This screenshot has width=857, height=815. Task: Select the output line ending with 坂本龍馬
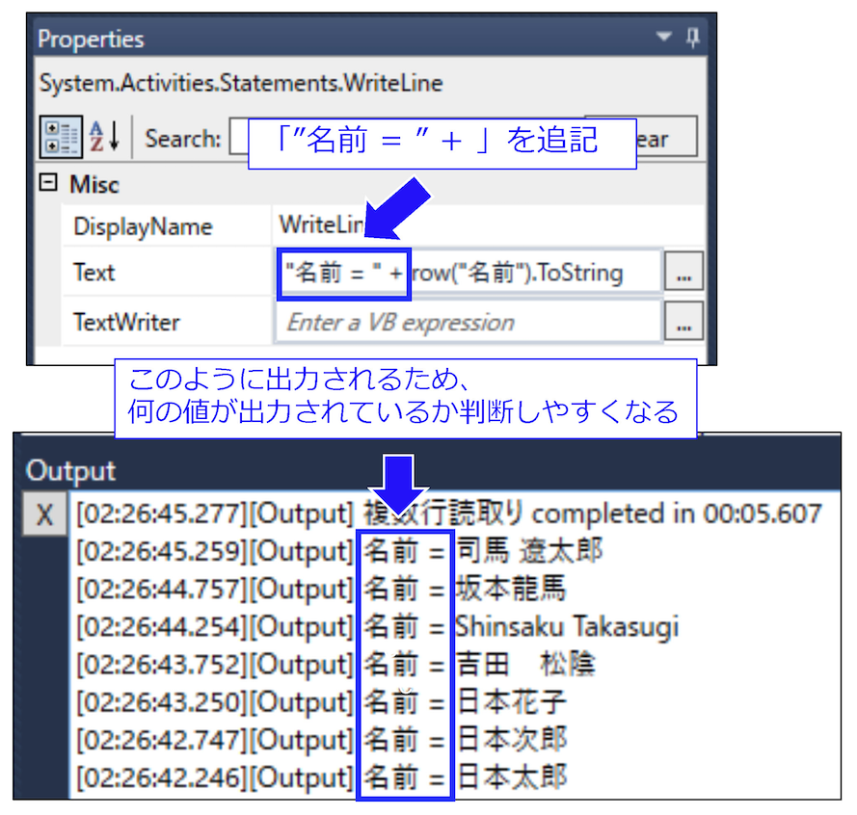point(321,589)
